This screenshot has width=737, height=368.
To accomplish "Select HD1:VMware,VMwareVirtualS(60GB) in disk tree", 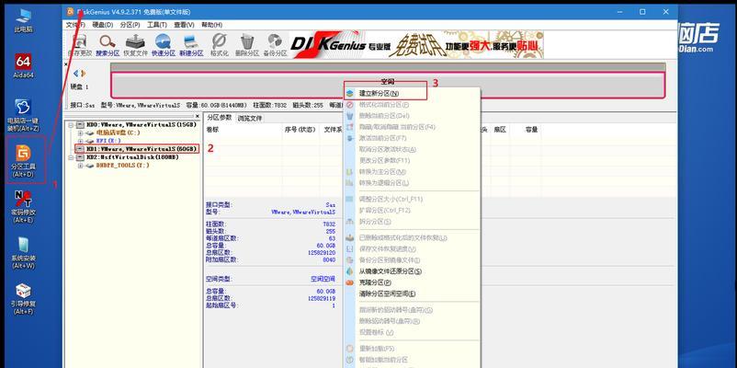I will coord(141,149).
